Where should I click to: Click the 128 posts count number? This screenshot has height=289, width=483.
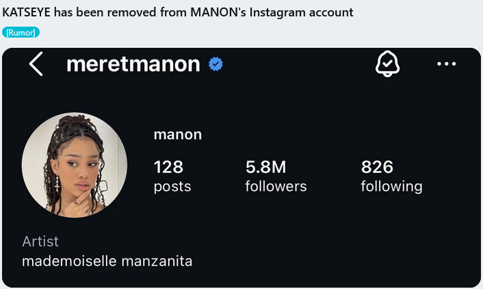coord(168,167)
